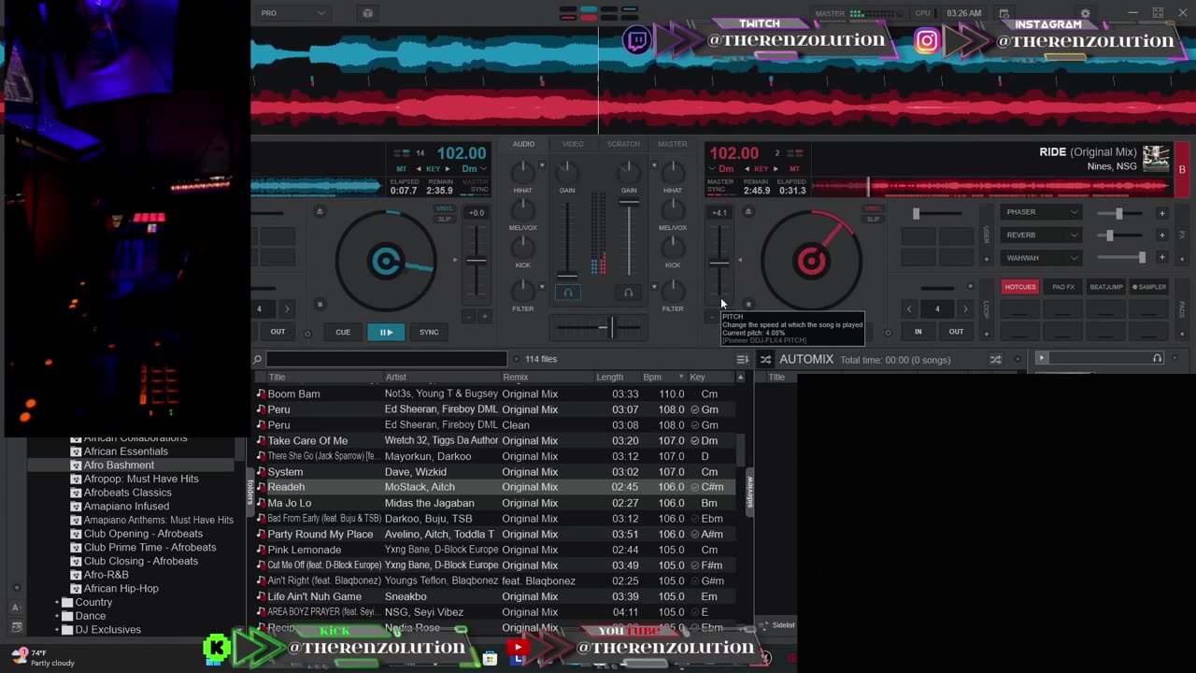Open PHASER effect dropdown
The height and width of the screenshot is (673, 1196).
(x=1041, y=212)
